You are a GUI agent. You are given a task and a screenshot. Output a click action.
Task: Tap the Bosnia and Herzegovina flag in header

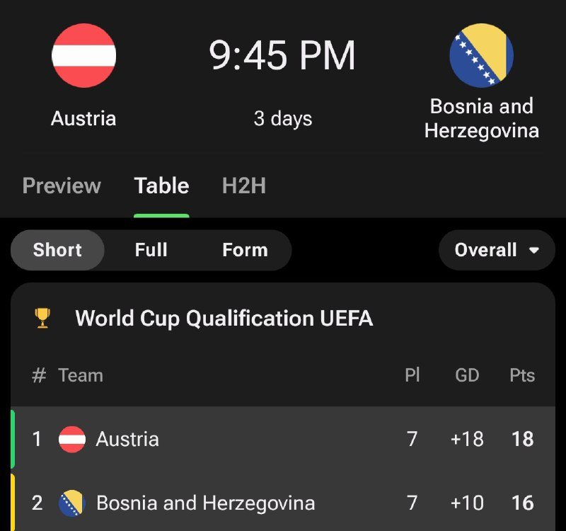pyautogui.click(x=481, y=55)
